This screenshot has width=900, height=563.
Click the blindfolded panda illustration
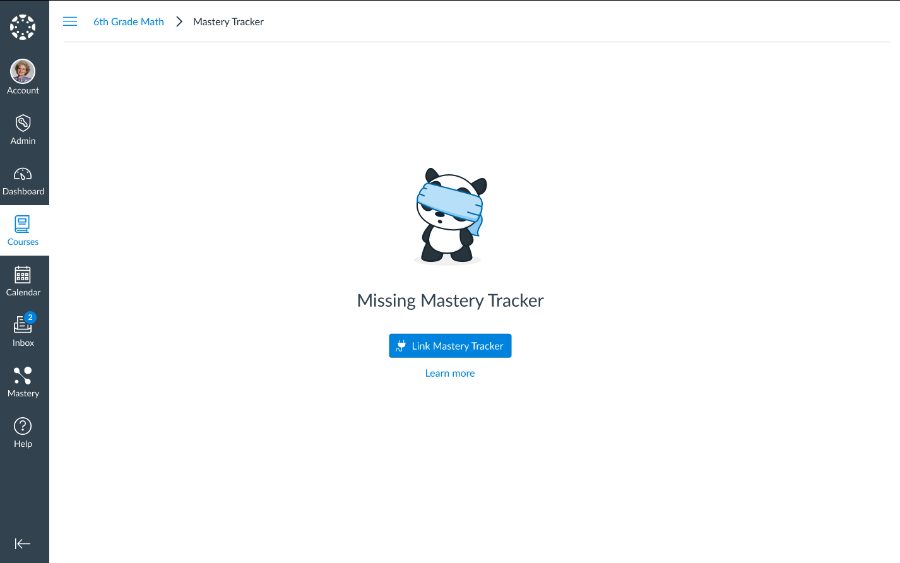tap(450, 216)
